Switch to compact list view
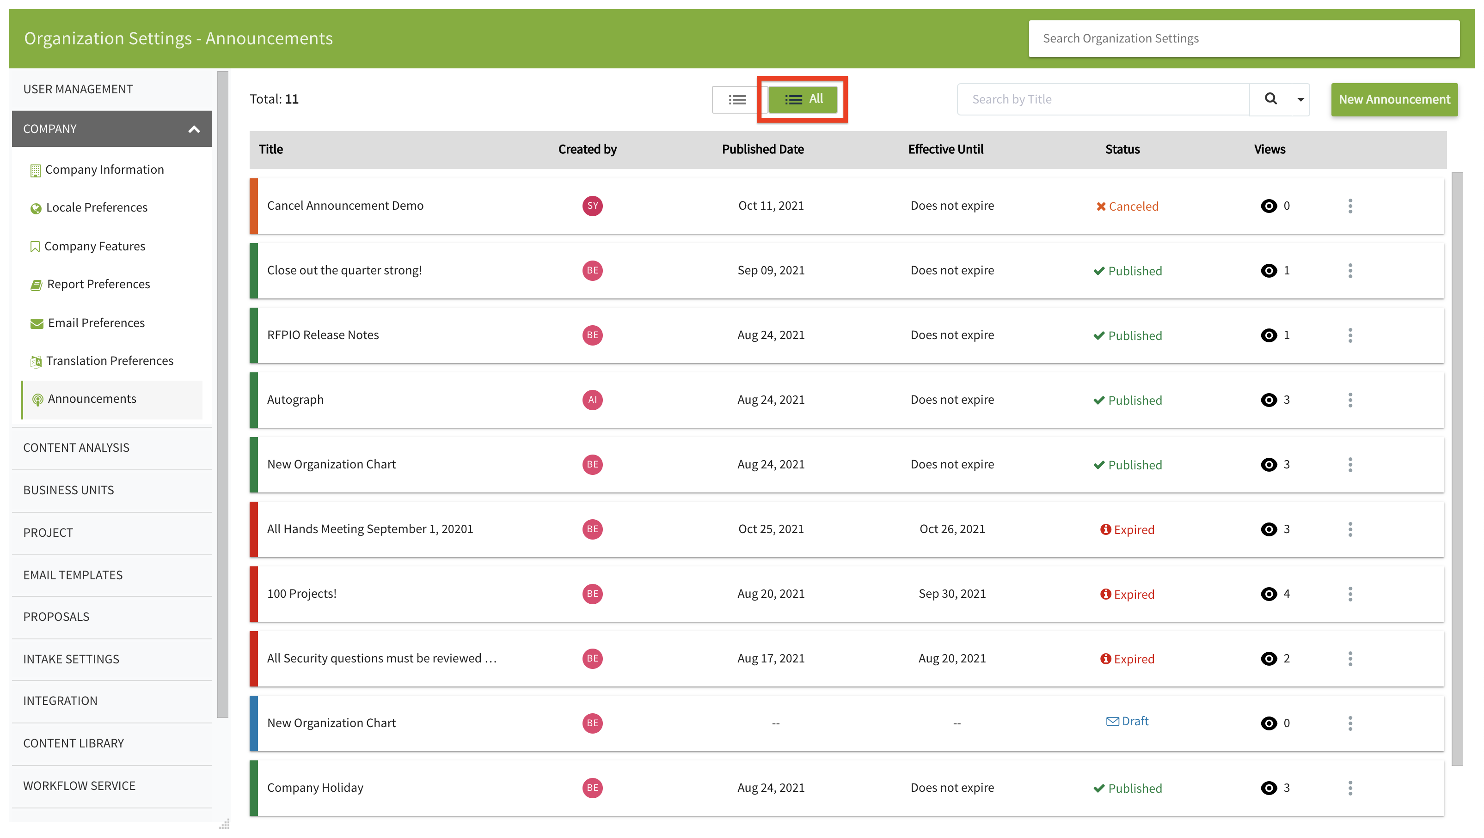Viewport: 1484px width, 838px height. click(x=737, y=99)
